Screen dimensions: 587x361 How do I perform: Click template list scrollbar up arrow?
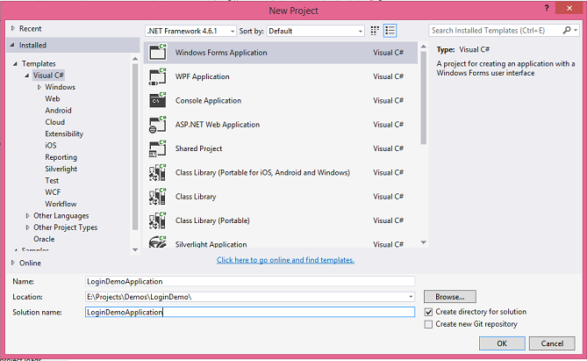tap(424, 47)
